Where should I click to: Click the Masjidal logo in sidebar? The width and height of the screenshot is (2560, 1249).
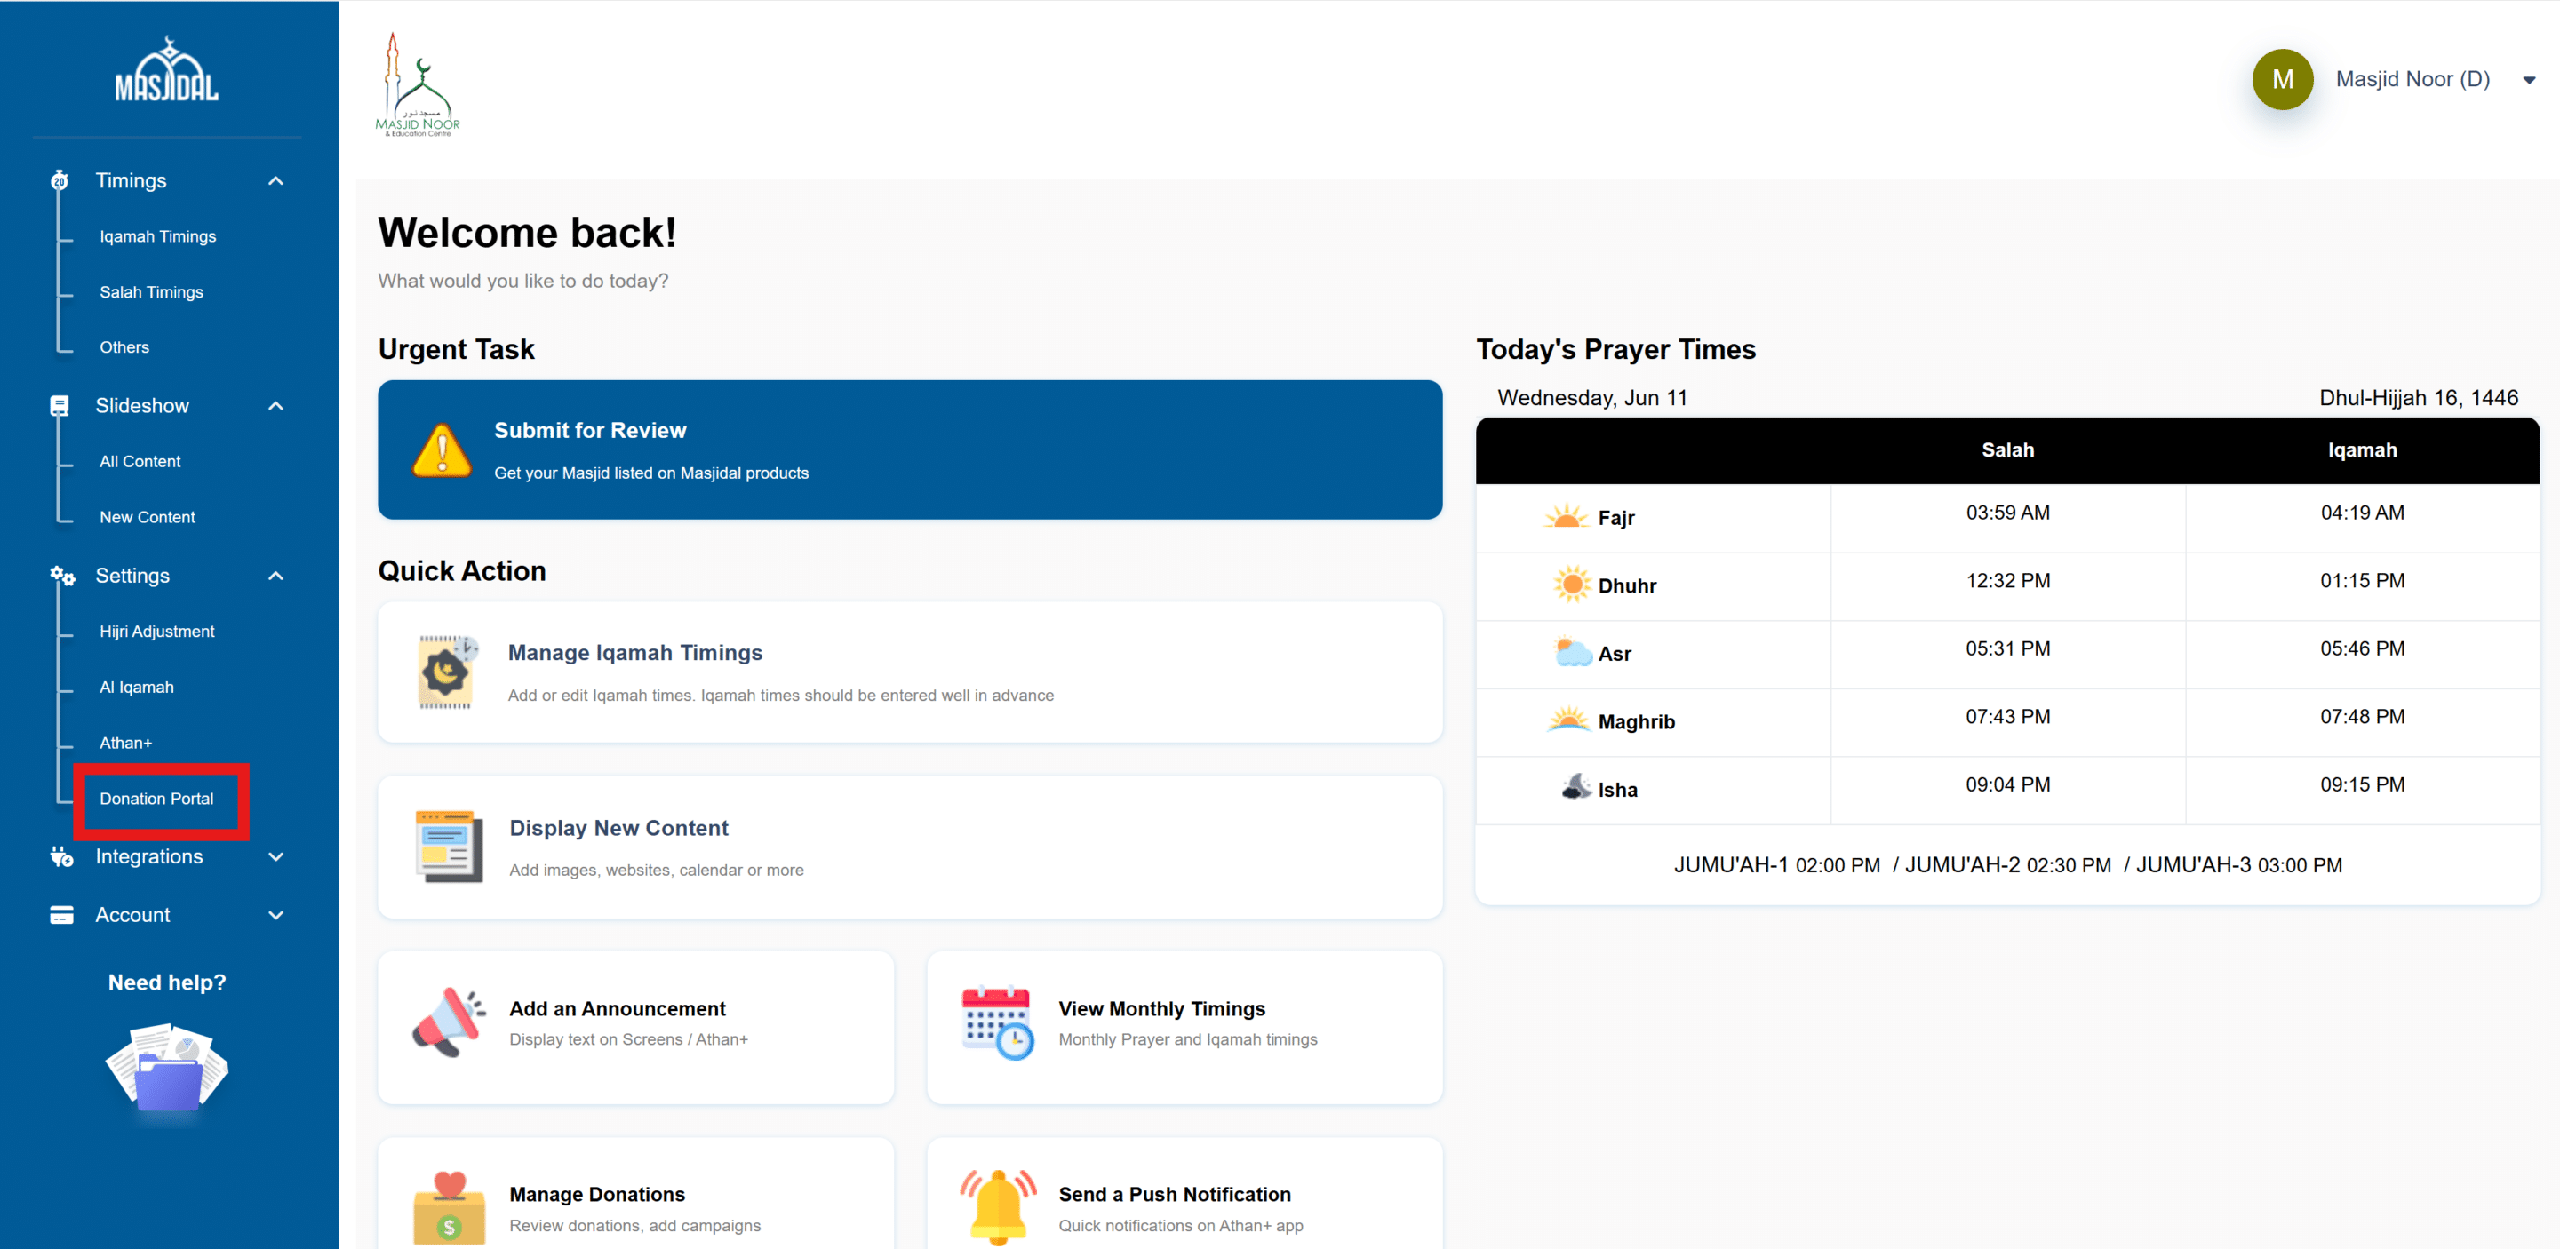click(167, 69)
